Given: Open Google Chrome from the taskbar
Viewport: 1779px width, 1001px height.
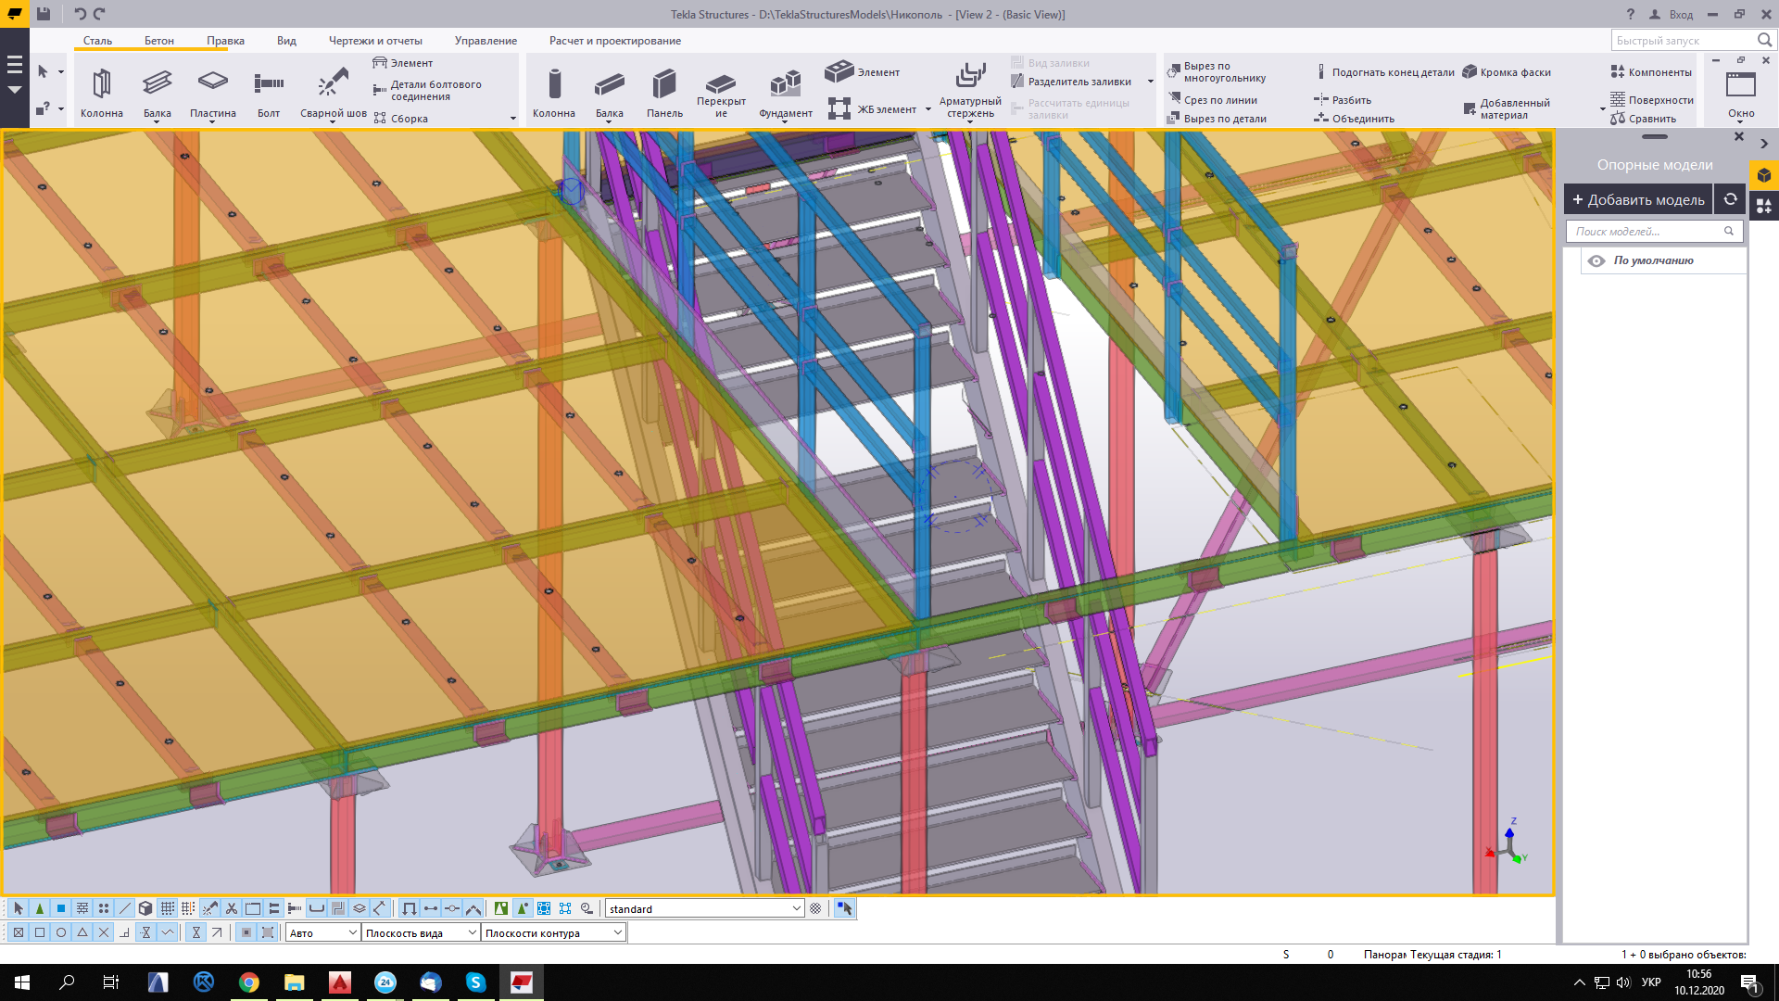Looking at the screenshot, I should click(248, 982).
